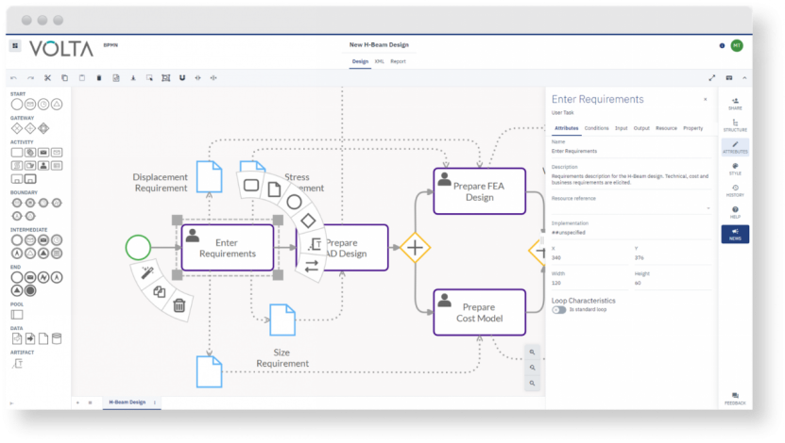Click the X value field showing 340
This screenshot has width=785, height=443.
[x=589, y=258]
